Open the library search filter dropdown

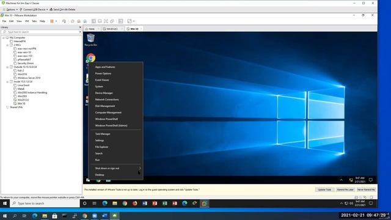[x=80, y=32]
